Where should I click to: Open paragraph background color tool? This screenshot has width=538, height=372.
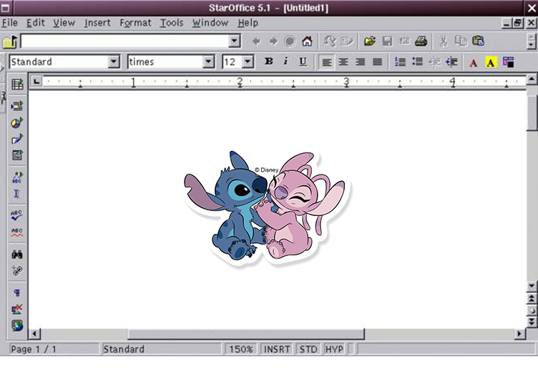[x=508, y=62]
